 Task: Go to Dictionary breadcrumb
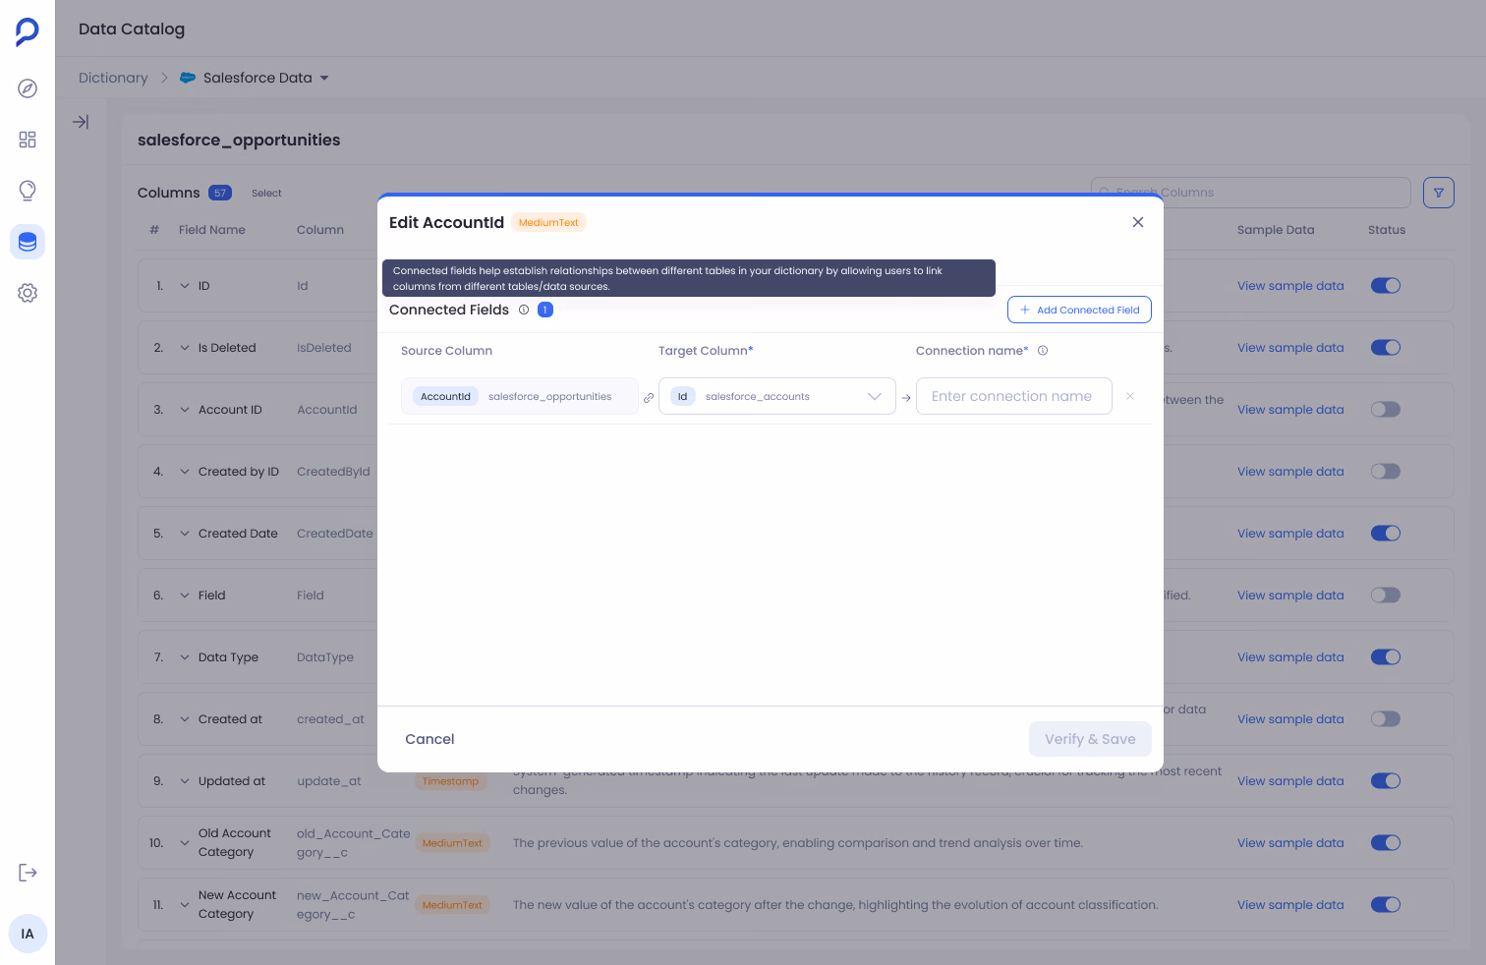tap(113, 78)
